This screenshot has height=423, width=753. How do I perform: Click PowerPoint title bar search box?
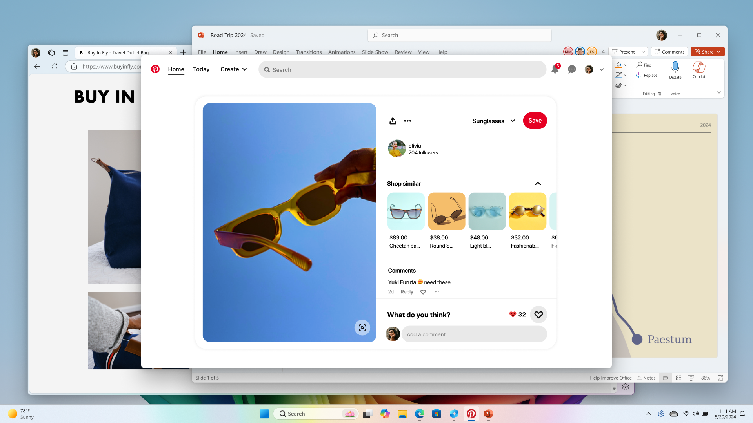[459, 35]
